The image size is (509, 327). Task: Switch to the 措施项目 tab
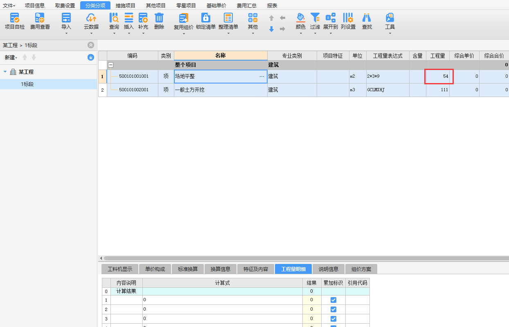(x=125, y=6)
